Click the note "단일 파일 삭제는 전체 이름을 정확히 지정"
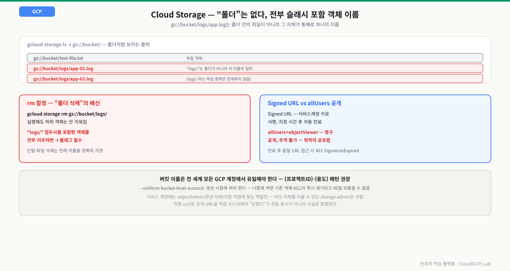This screenshot has height=271, width=510. [65, 151]
